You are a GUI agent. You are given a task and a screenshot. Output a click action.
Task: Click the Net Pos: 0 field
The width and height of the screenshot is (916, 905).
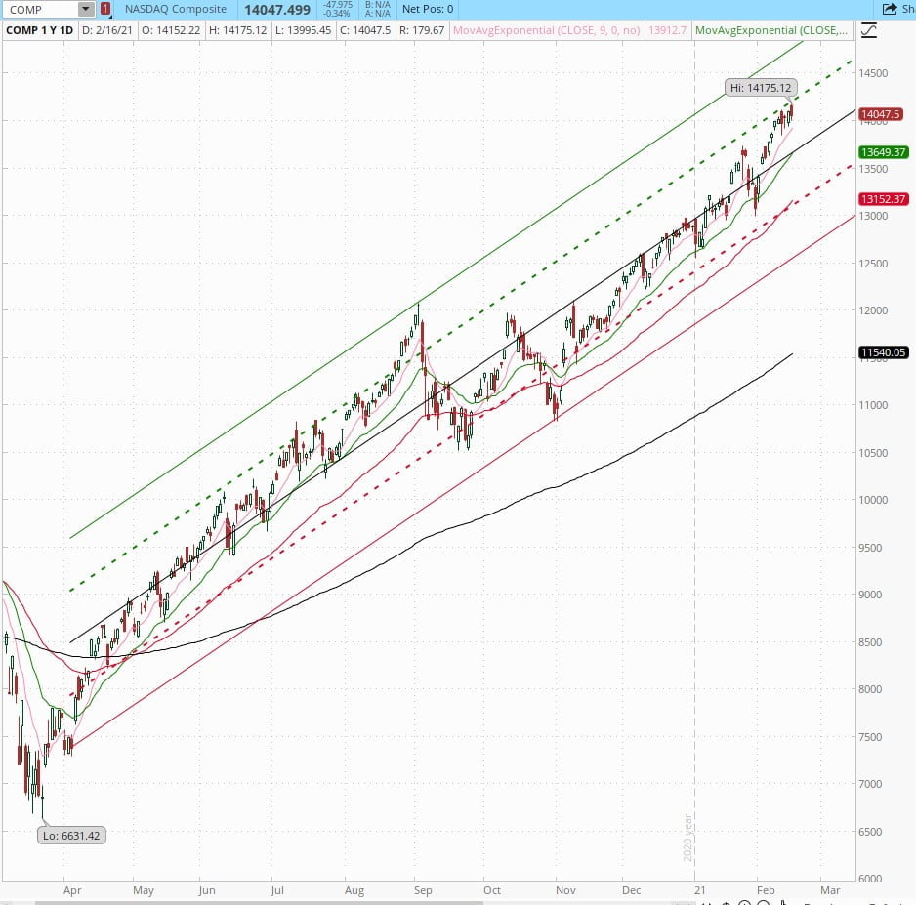point(428,10)
